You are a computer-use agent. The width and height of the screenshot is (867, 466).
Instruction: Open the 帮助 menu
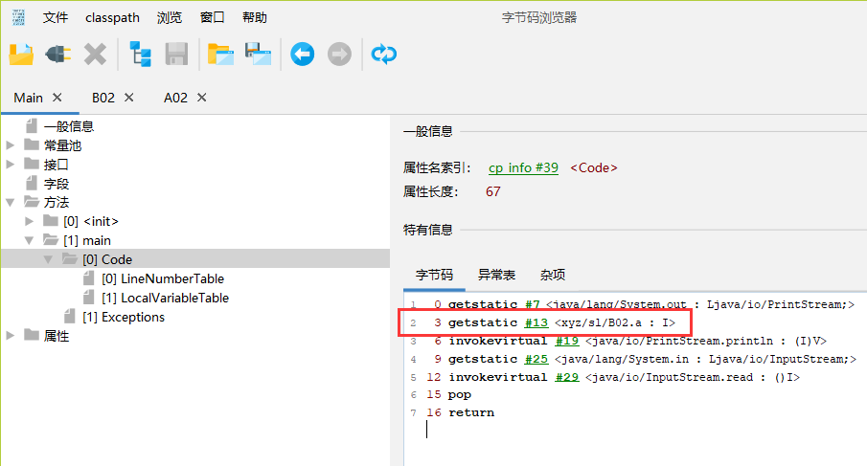254,17
